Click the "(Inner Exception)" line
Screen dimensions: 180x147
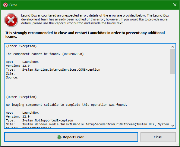[x=21, y=46]
